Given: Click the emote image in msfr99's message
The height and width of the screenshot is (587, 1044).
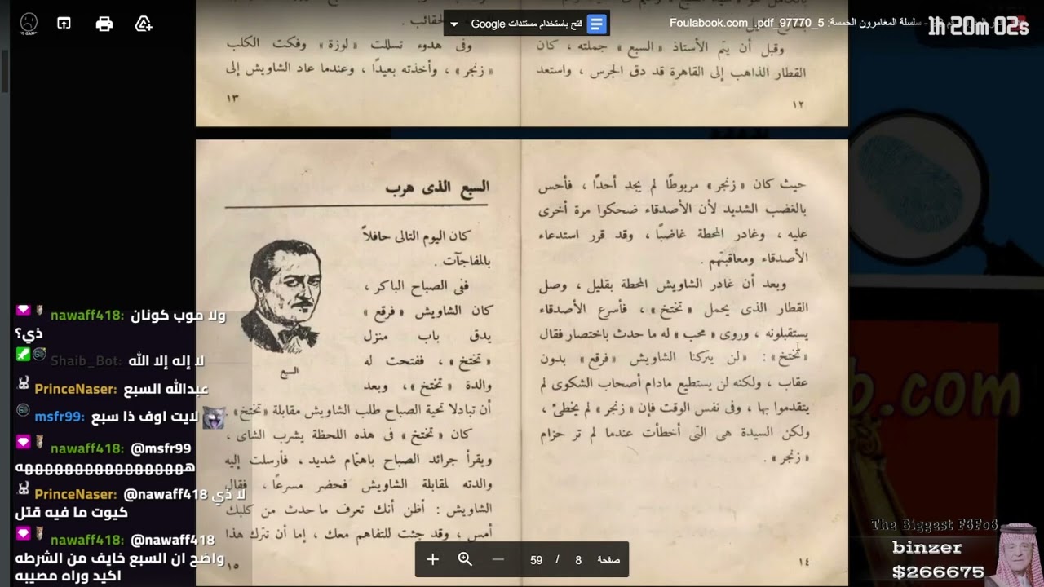Looking at the screenshot, I should (x=214, y=418).
